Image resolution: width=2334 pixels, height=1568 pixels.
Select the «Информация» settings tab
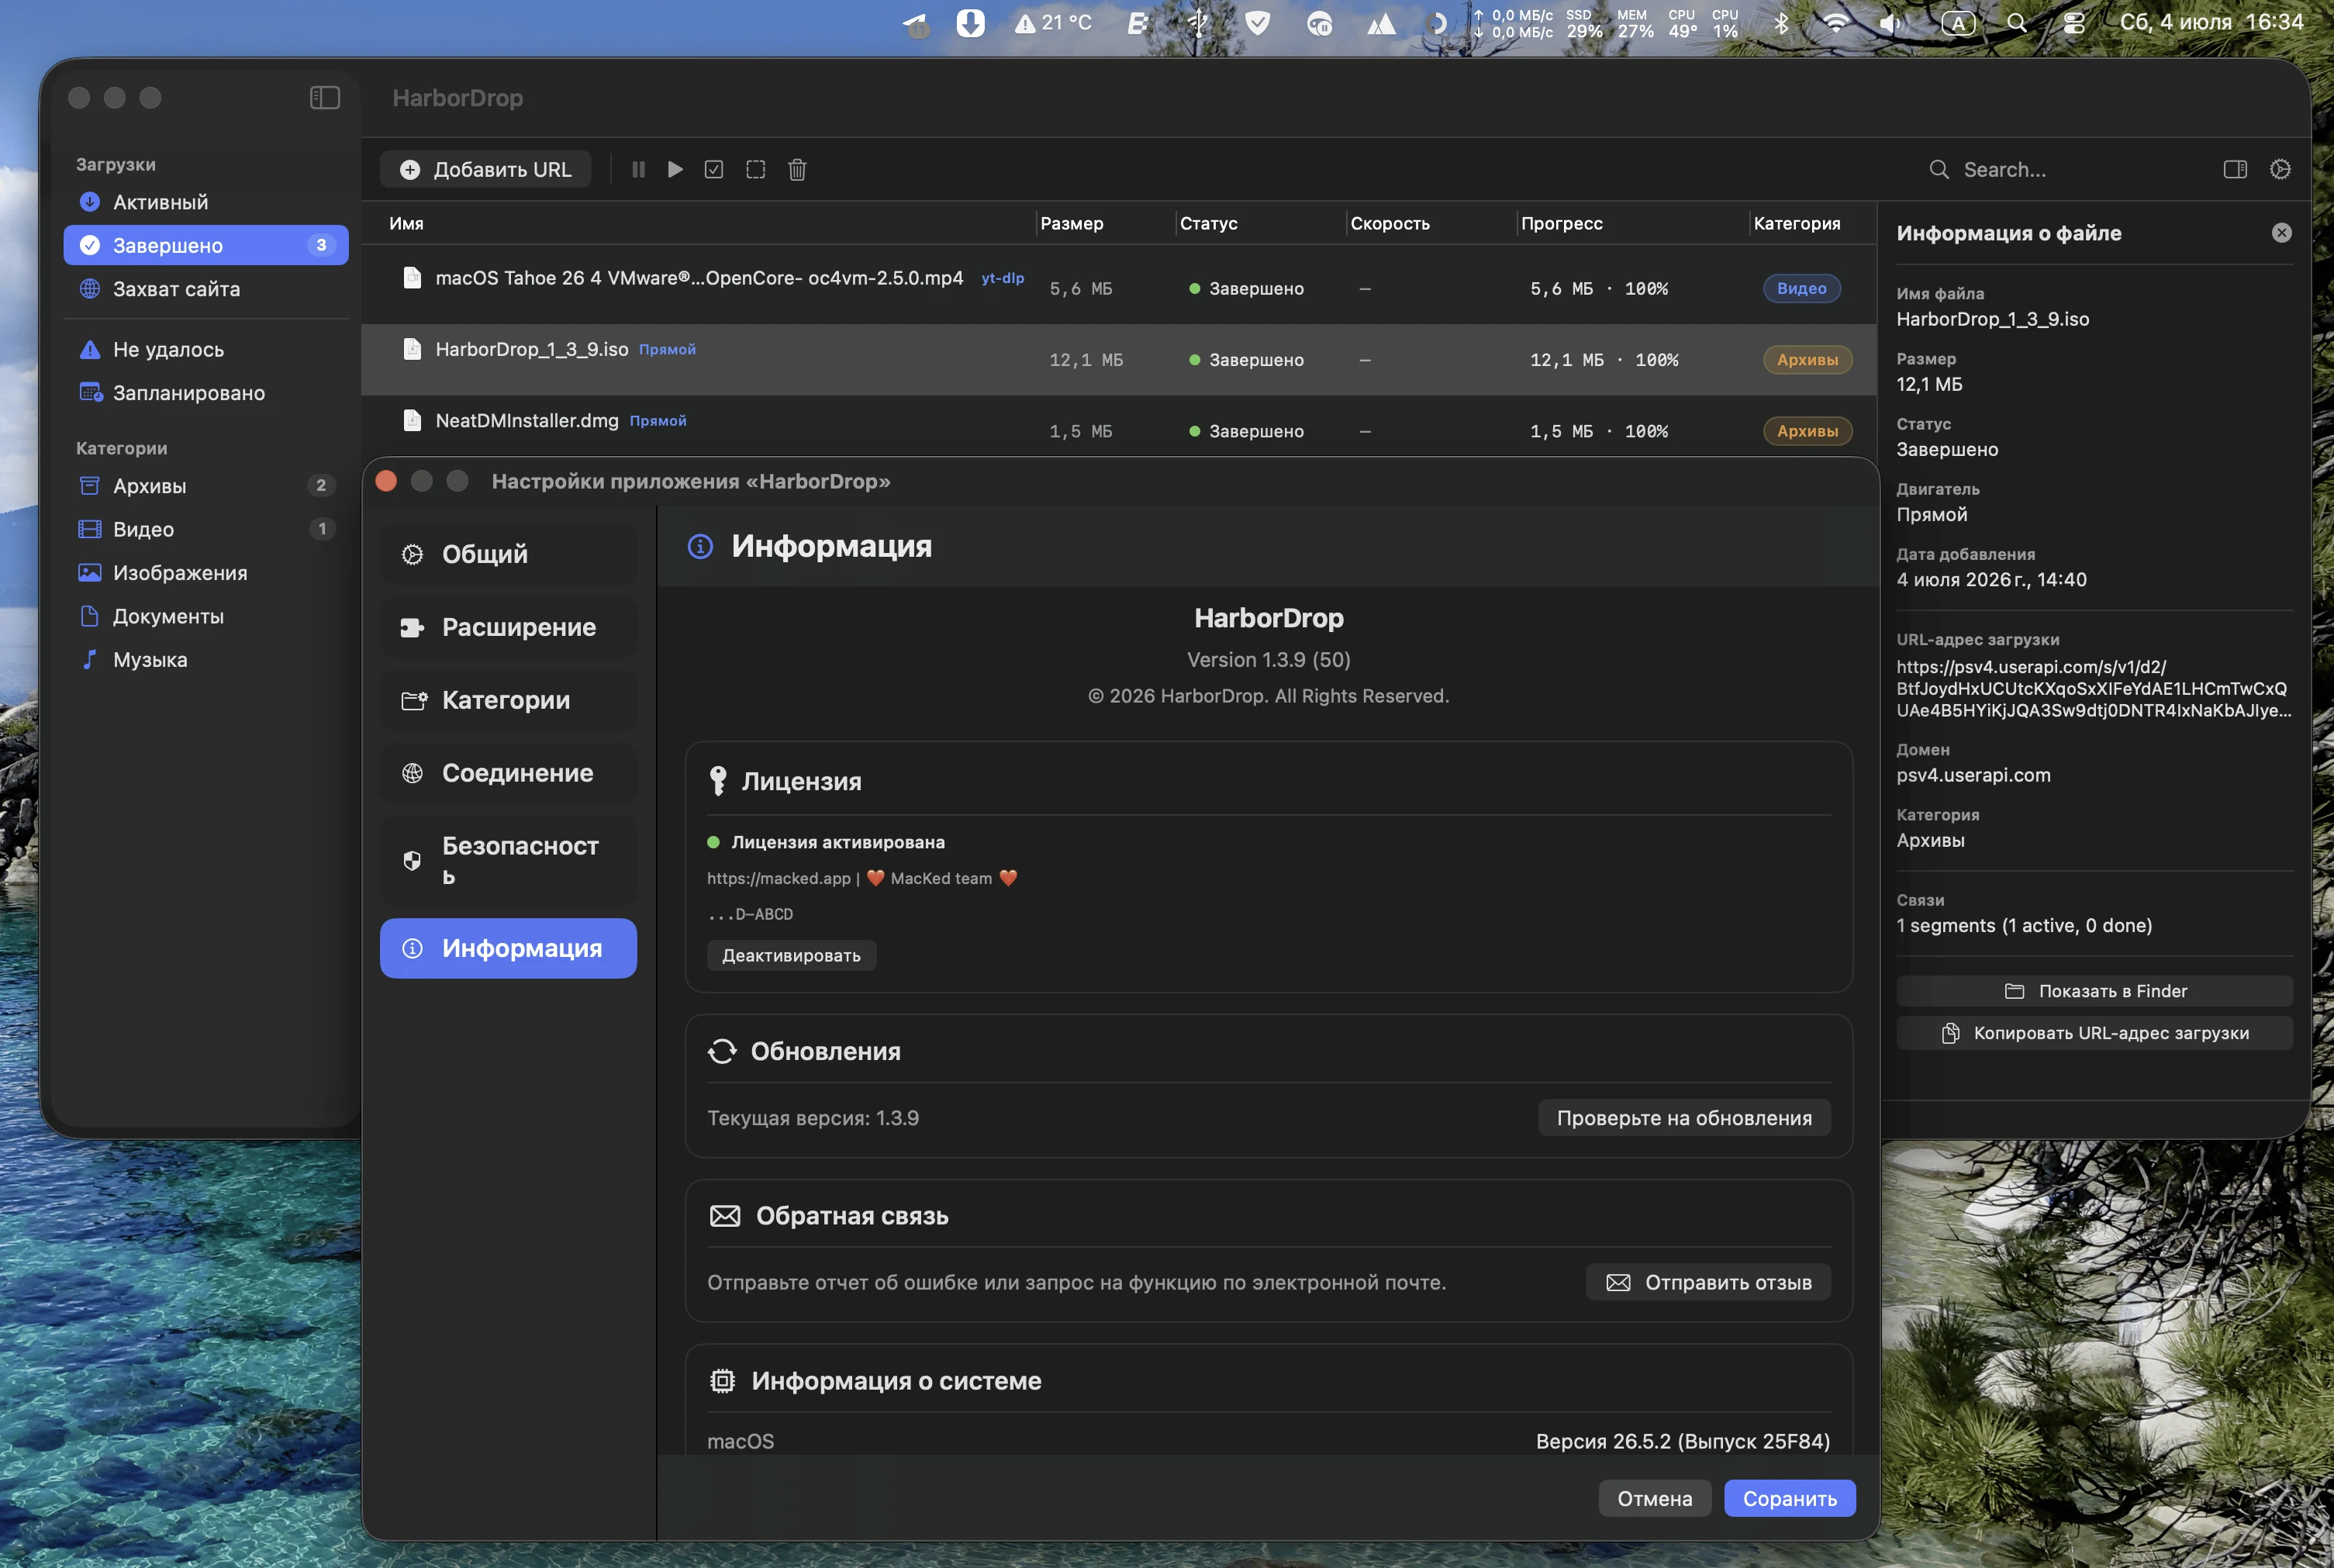[508, 948]
